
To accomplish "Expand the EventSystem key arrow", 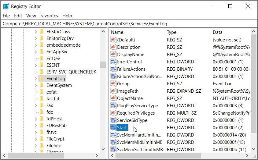I will 36,85.
